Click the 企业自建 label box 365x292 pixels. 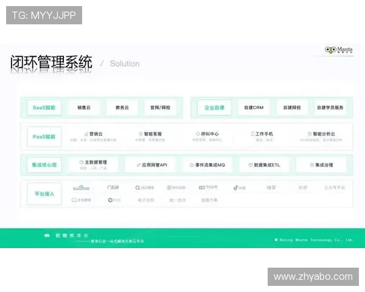tap(214, 108)
